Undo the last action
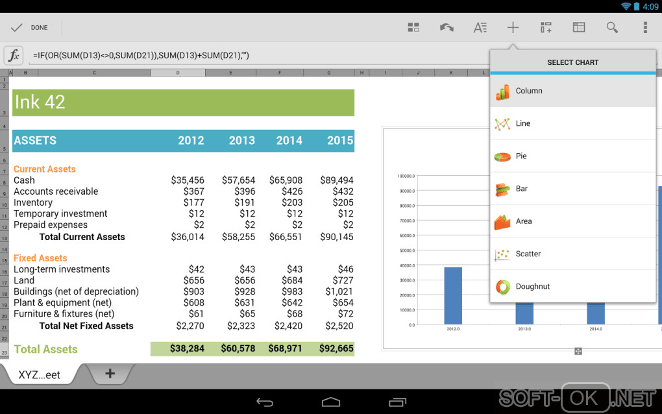 pyautogui.click(x=447, y=28)
